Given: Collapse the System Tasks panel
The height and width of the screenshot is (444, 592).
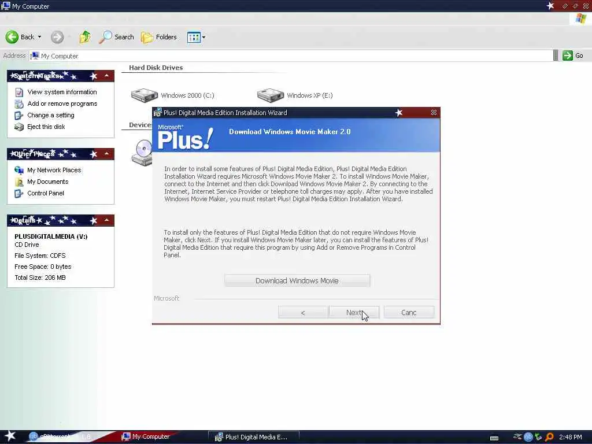Looking at the screenshot, I should tap(107, 76).
